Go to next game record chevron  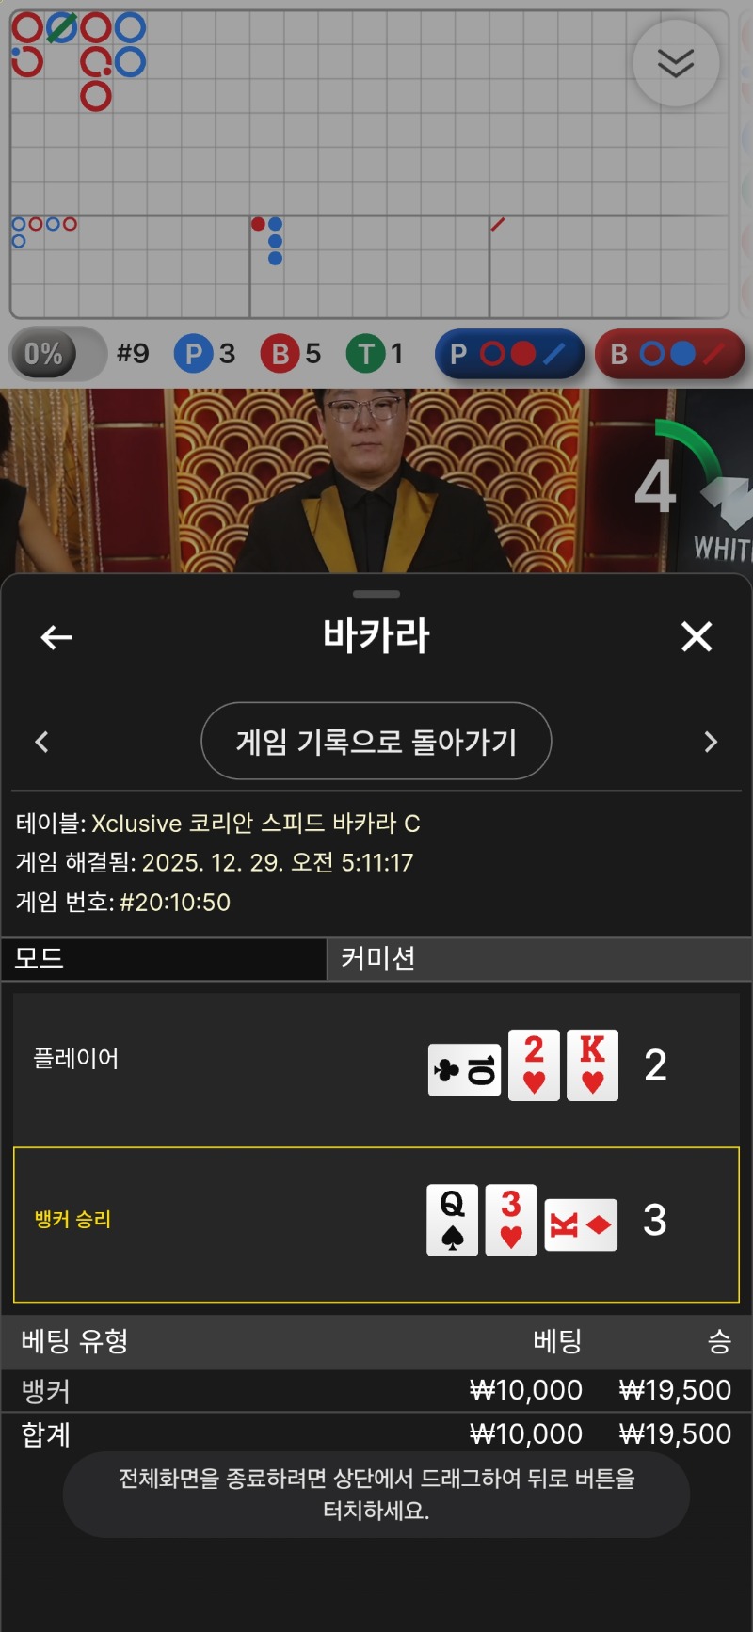711,742
